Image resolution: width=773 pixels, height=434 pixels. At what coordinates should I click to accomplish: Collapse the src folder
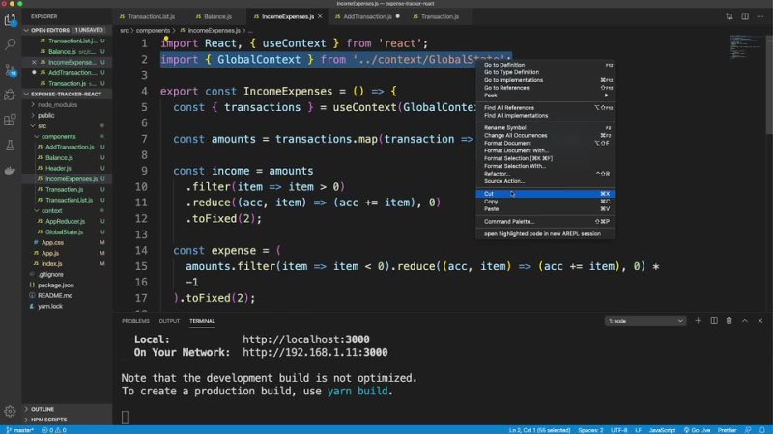point(43,126)
